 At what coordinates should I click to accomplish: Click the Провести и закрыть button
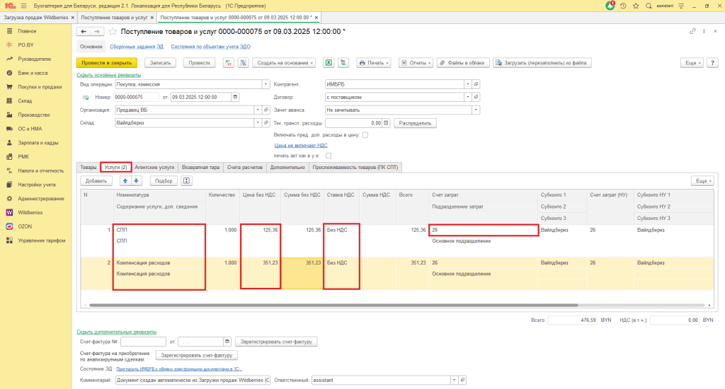105,62
